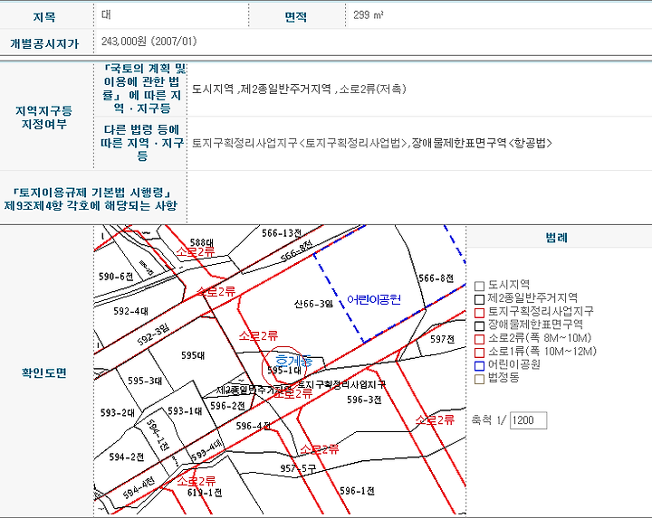
Task: Click parcel label 619-1전 on map
Action: [205, 493]
